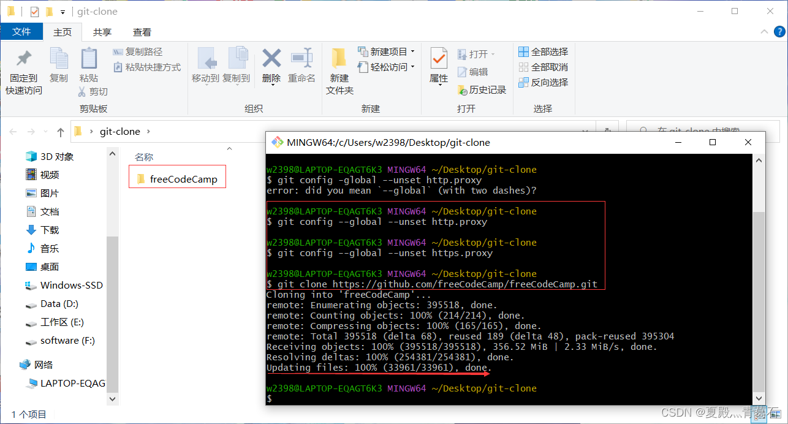Open the Recent locations dropdown arrow

47,132
